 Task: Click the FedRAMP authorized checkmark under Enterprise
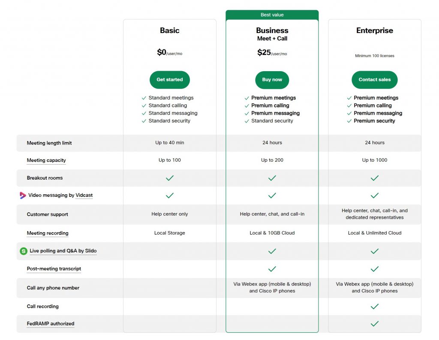pos(374,325)
